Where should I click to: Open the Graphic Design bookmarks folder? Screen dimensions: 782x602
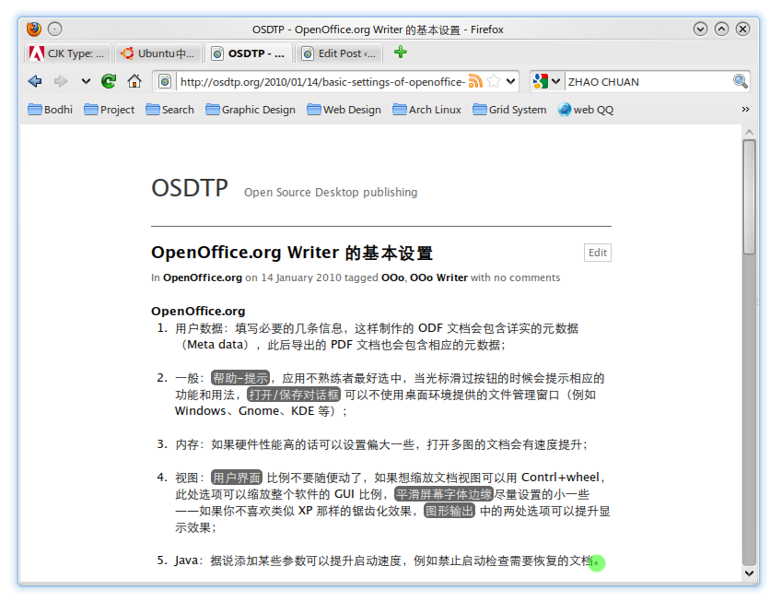[x=251, y=110]
